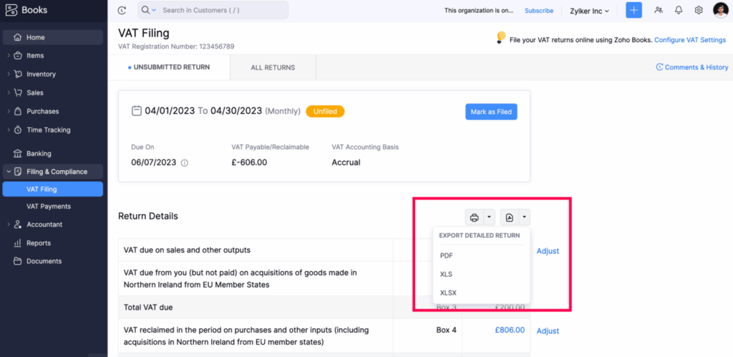Switch to the All Returns tab
Viewport: 733px width, 357px height.
[x=272, y=67]
